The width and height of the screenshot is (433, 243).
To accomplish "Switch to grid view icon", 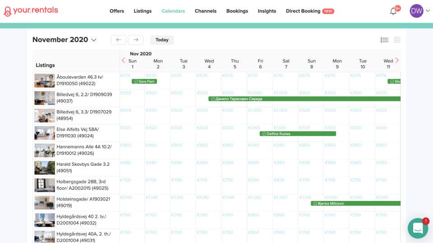I will pos(397,40).
